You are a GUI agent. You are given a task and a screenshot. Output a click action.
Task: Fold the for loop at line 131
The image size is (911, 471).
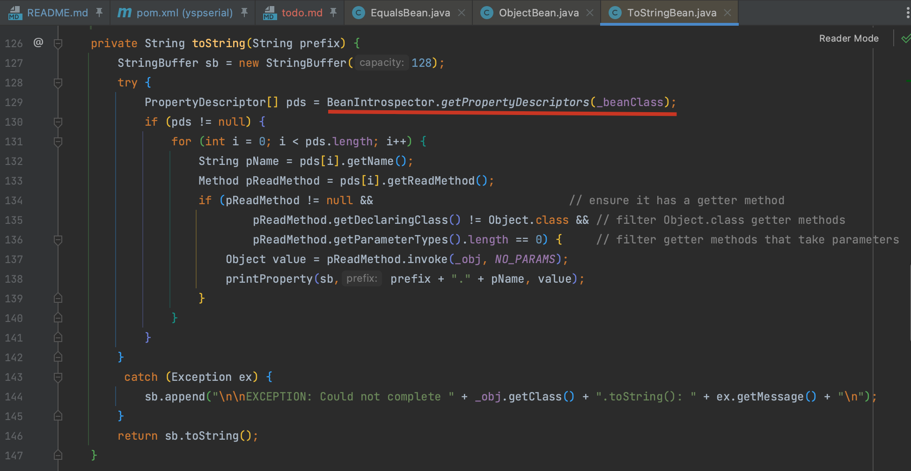pyautogui.click(x=58, y=142)
